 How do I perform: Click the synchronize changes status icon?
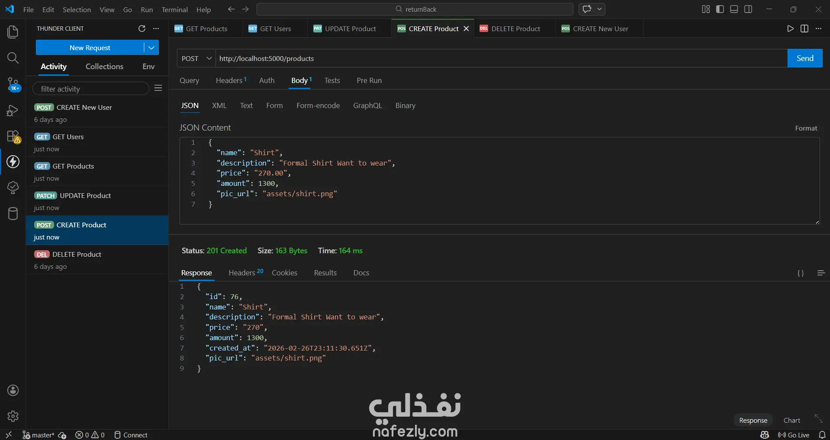62,435
